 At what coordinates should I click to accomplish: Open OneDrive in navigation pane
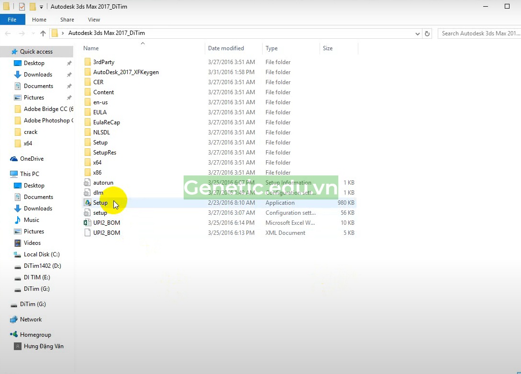(32, 159)
